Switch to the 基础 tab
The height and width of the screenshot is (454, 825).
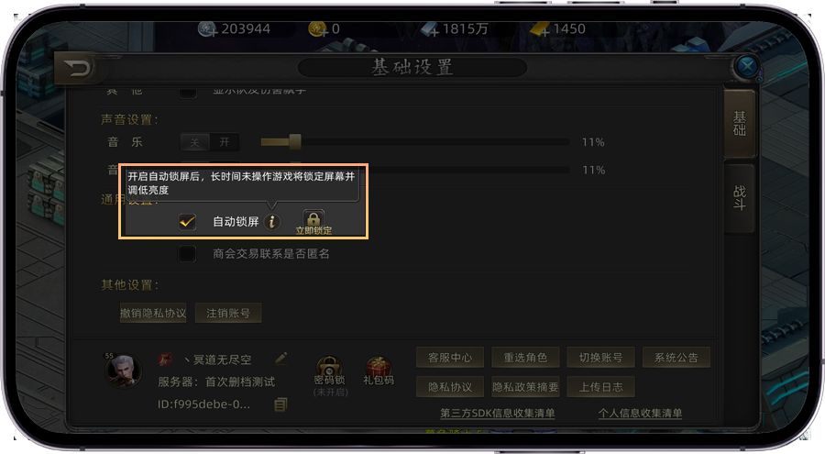739,124
